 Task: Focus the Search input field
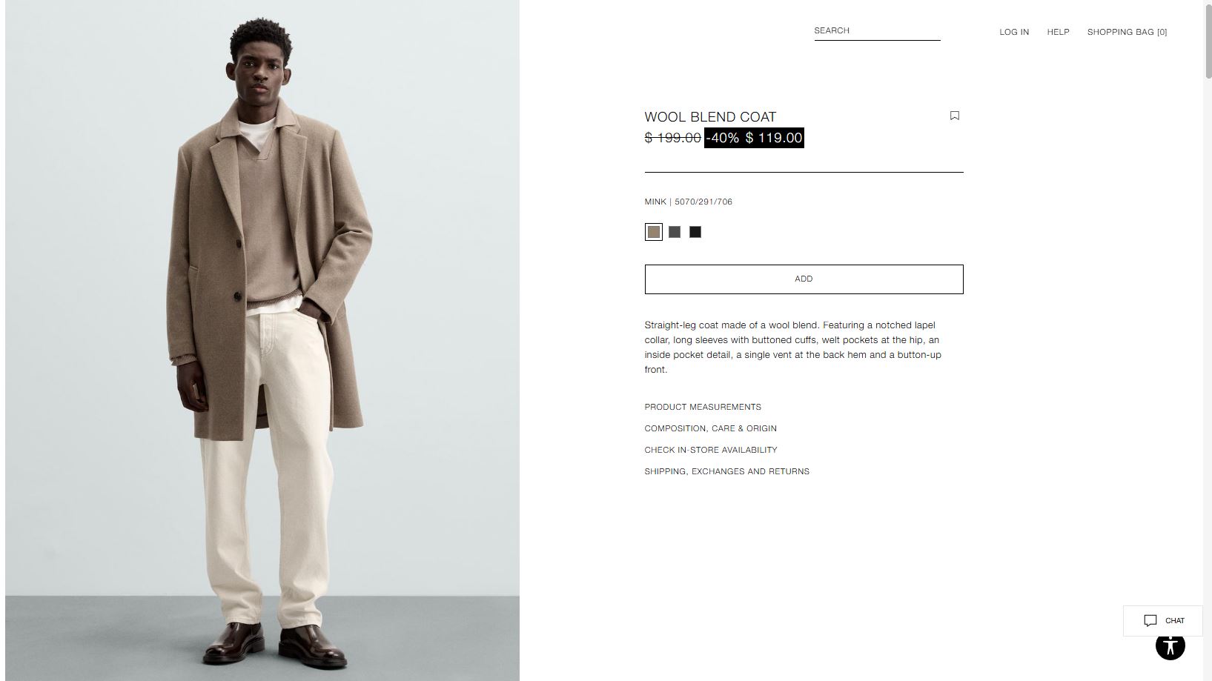tap(877, 31)
